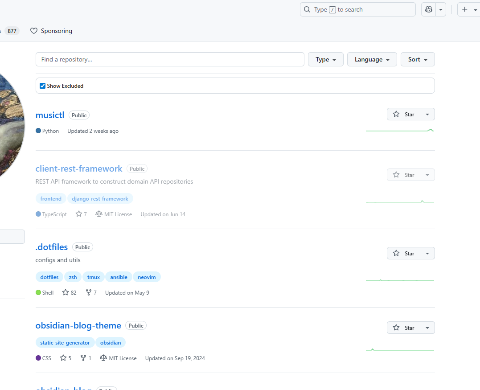Screen dimensions: 480x390
Task: Click the 'Updated 2 weeks ago' text
Action: pos(93,131)
